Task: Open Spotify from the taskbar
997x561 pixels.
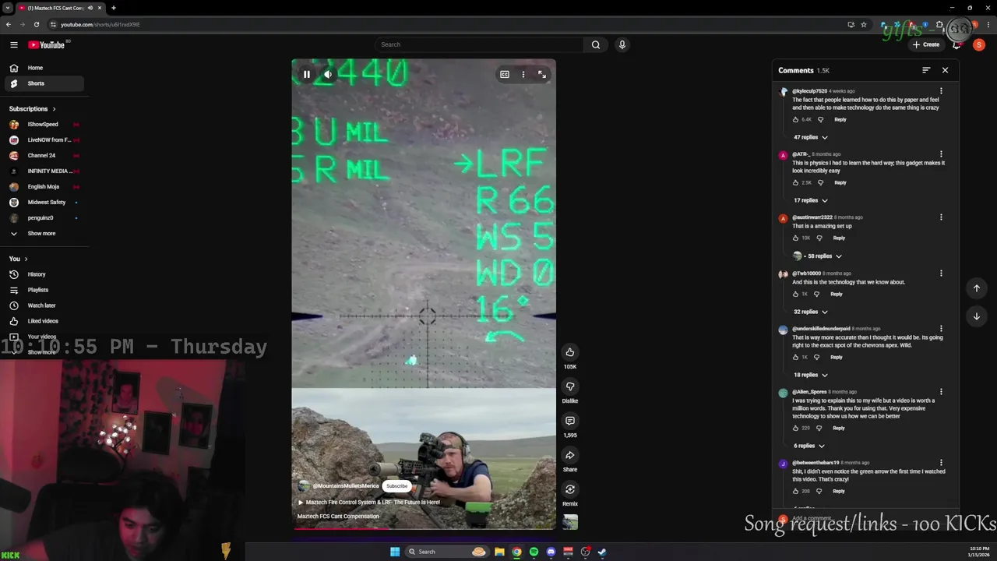Action: (534, 552)
